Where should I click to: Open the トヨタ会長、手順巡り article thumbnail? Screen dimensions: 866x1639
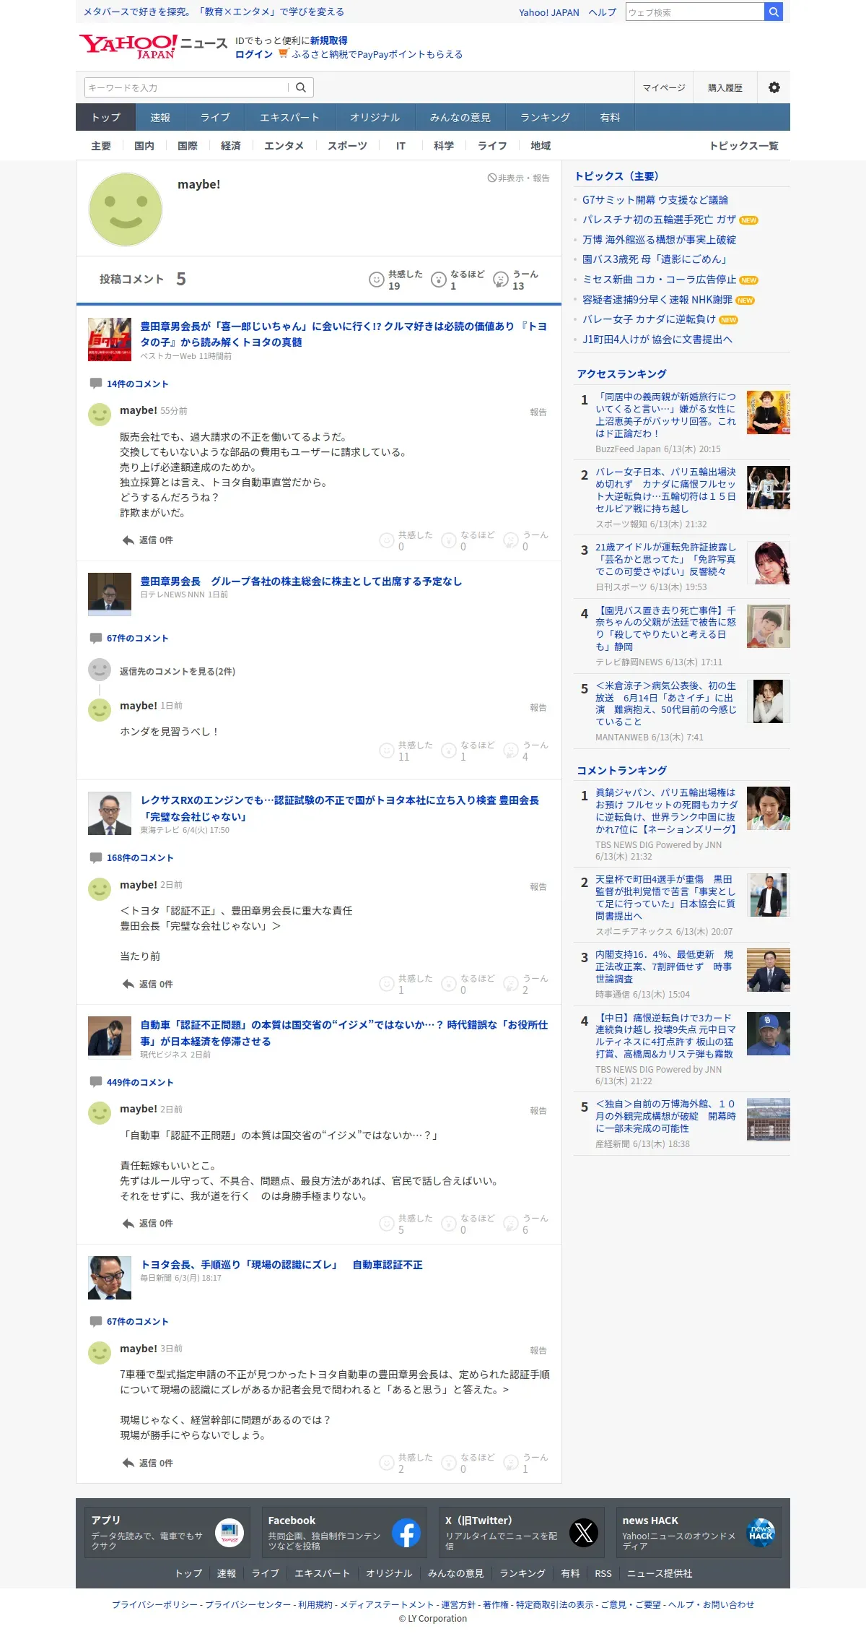[110, 1278]
